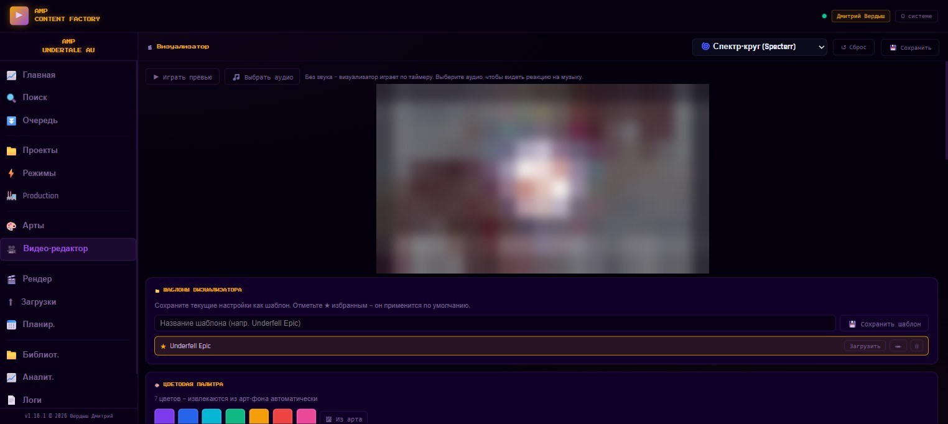Open the Очередь section
The height and width of the screenshot is (424, 948).
click(68, 121)
